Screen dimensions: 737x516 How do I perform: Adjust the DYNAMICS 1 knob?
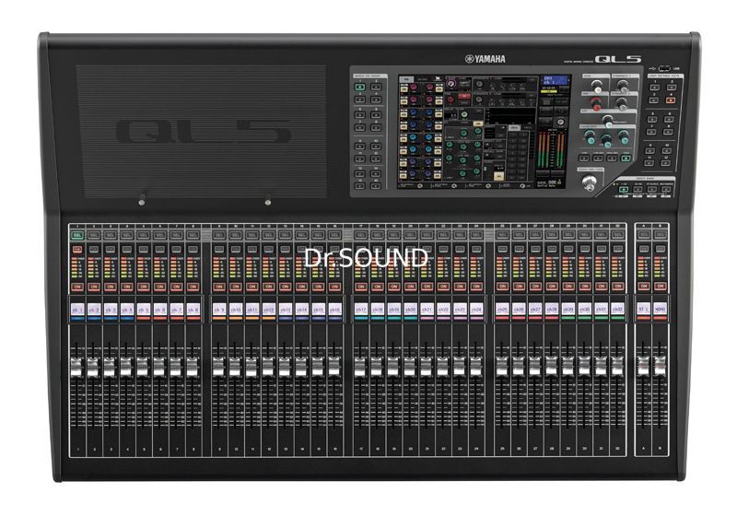click(x=624, y=87)
